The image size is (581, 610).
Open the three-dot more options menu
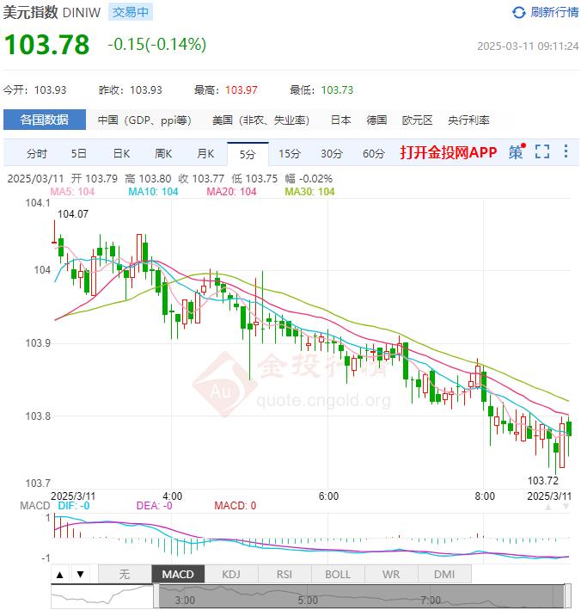pyautogui.click(x=566, y=151)
